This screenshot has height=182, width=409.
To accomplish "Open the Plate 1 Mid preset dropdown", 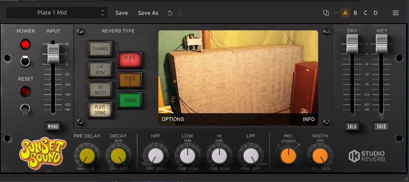I will pyautogui.click(x=57, y=13).
